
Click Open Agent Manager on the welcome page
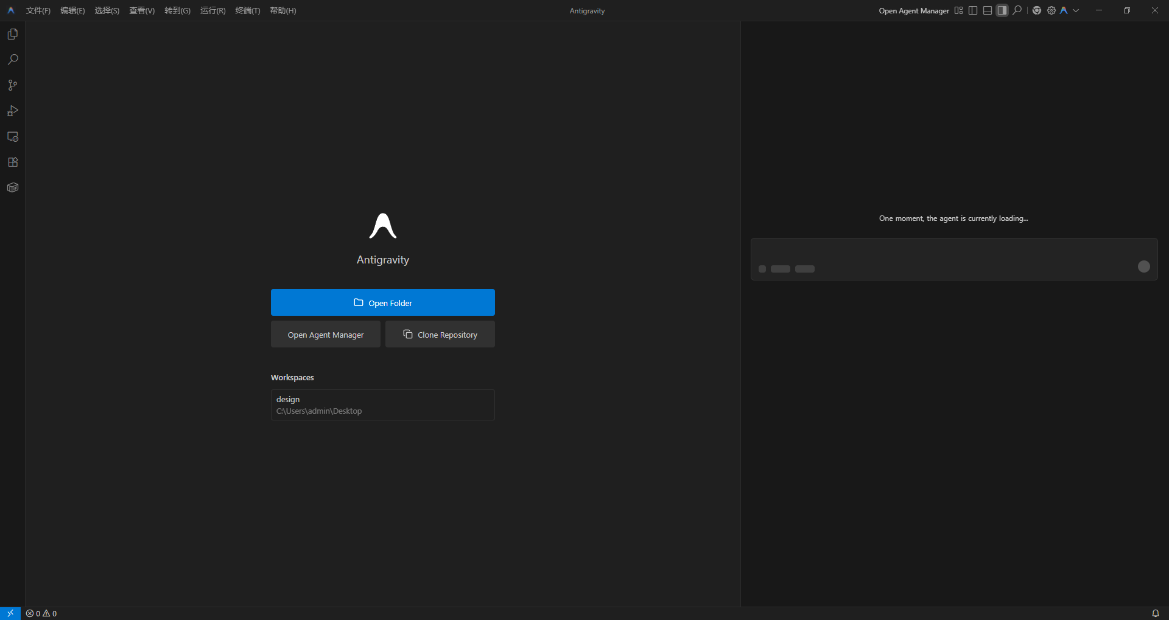point(326,334)
